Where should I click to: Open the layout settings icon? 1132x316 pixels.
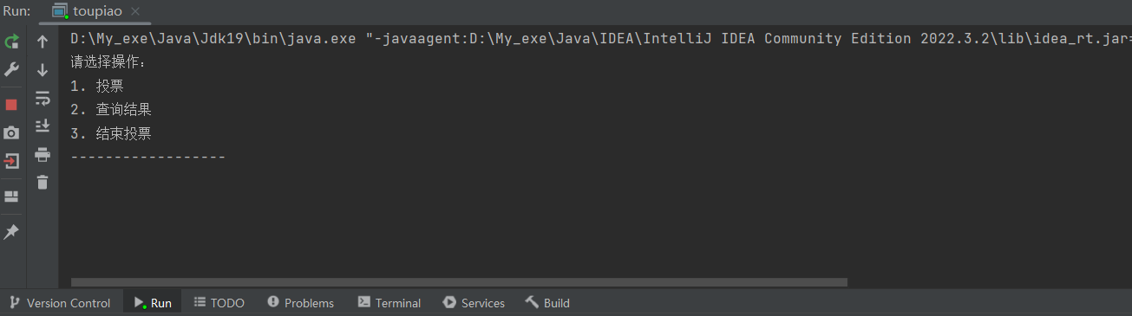[11, 197]
